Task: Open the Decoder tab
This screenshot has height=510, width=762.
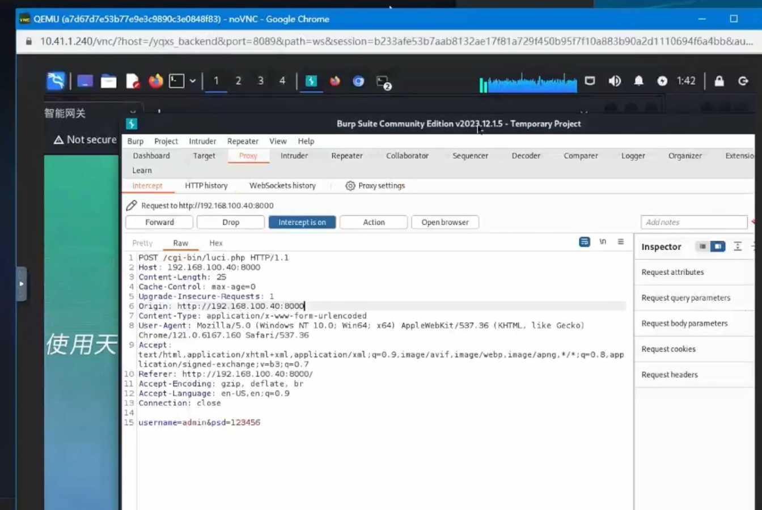Action: coord(526,156)
